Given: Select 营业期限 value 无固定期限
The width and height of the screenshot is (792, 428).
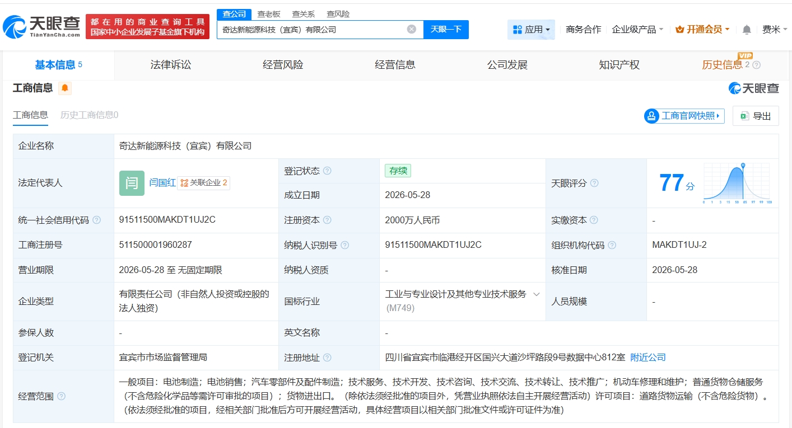Looking at the screenshot, I should [200, 270].
